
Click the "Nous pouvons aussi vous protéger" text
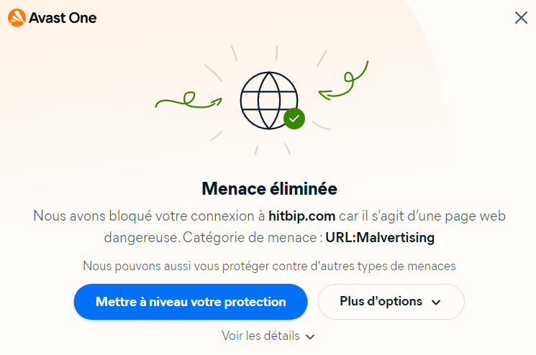point(269,266)
